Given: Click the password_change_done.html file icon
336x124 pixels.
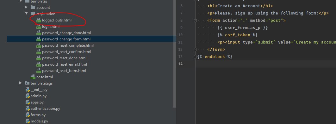Looking at the screenshot, I should (39, 33).
